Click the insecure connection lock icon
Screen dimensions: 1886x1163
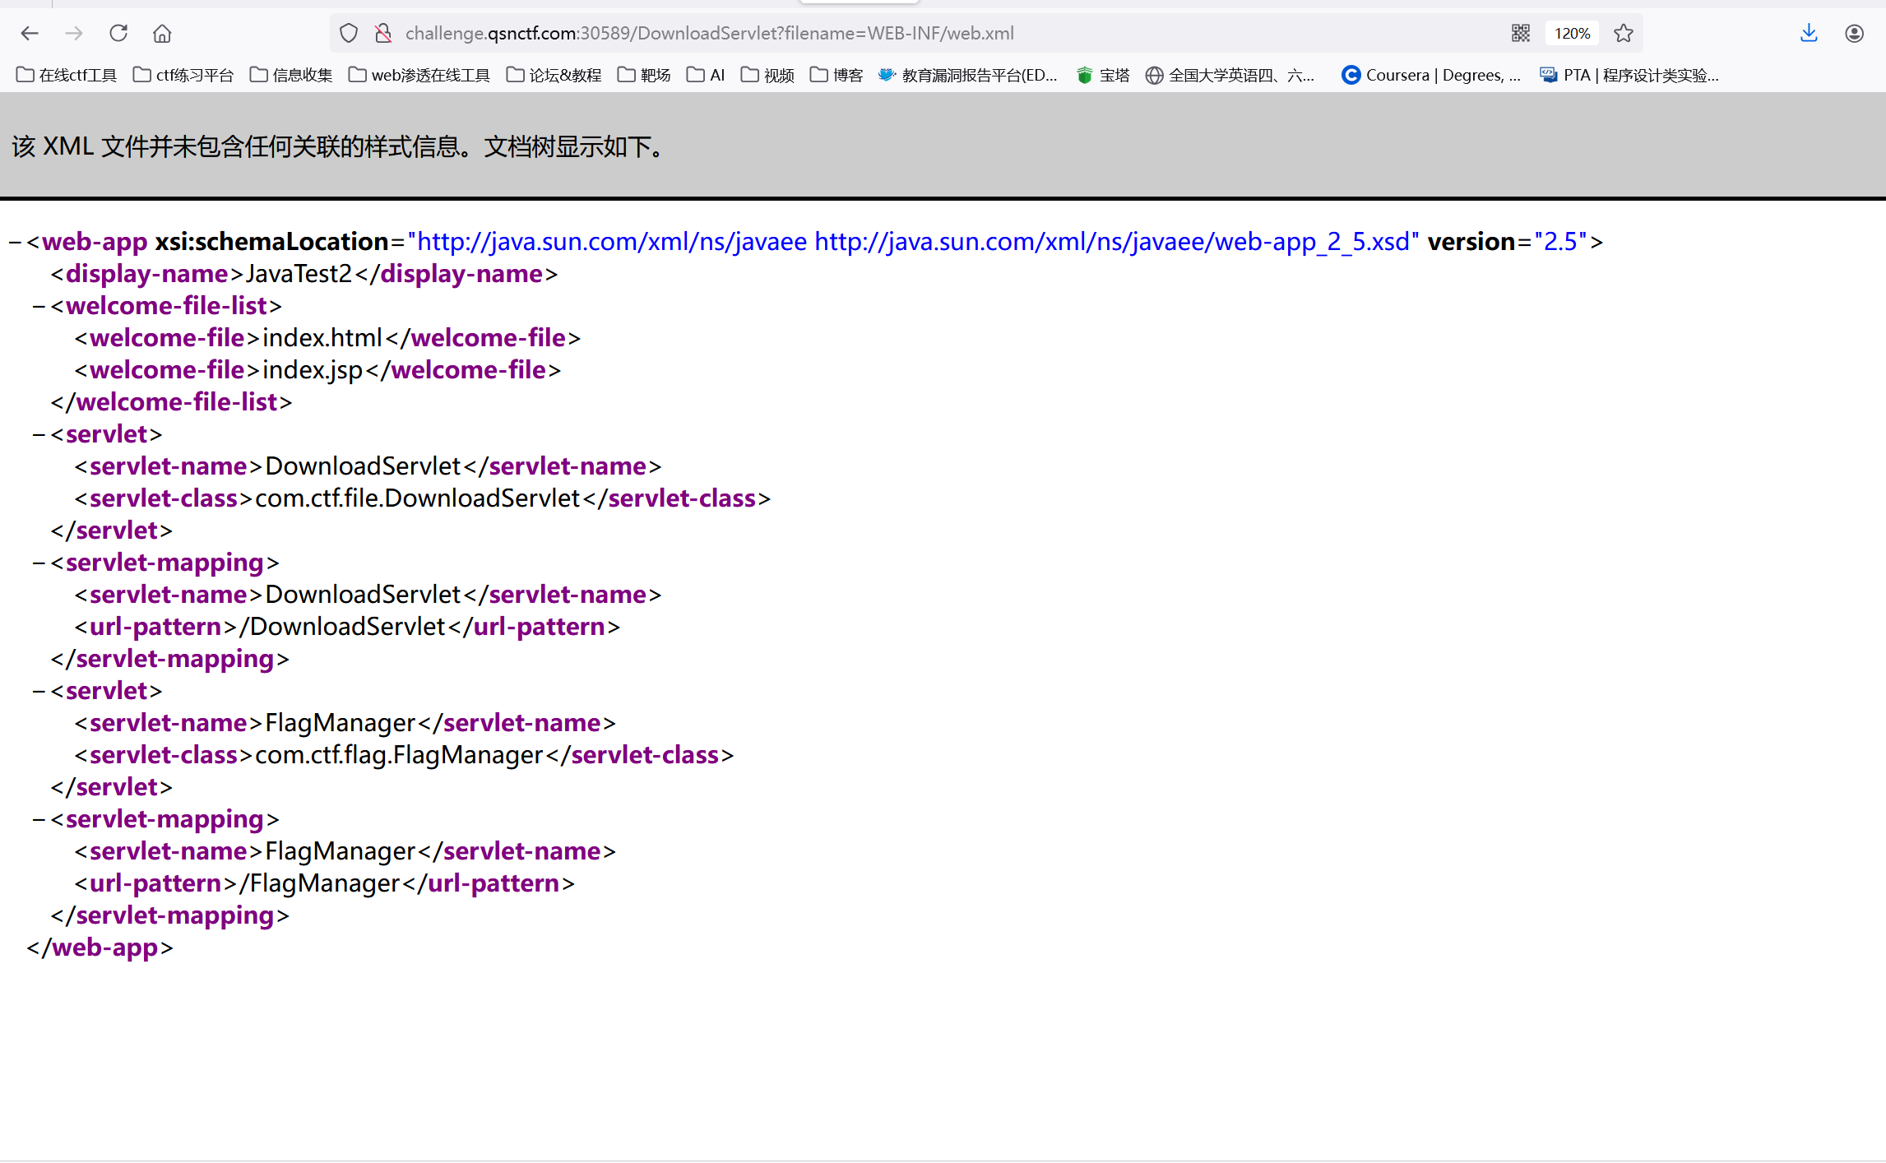pos(383,33)
